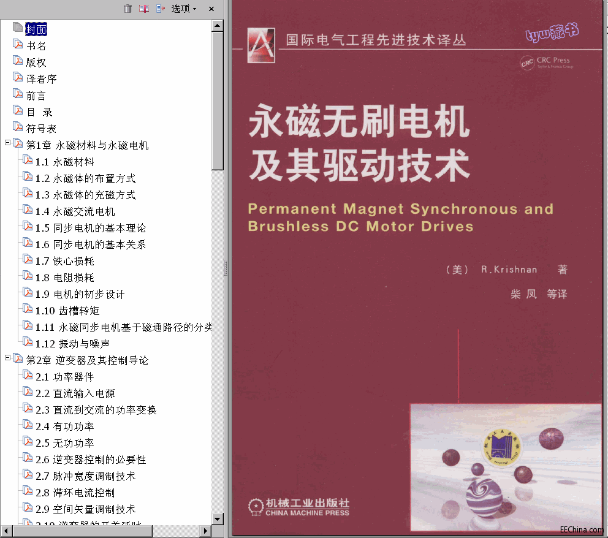Jump to section 1.7 铁心损耗
608x538 pixels.
click(65, 261)
